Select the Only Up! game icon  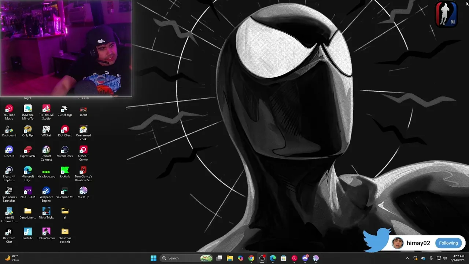(28, 131)
